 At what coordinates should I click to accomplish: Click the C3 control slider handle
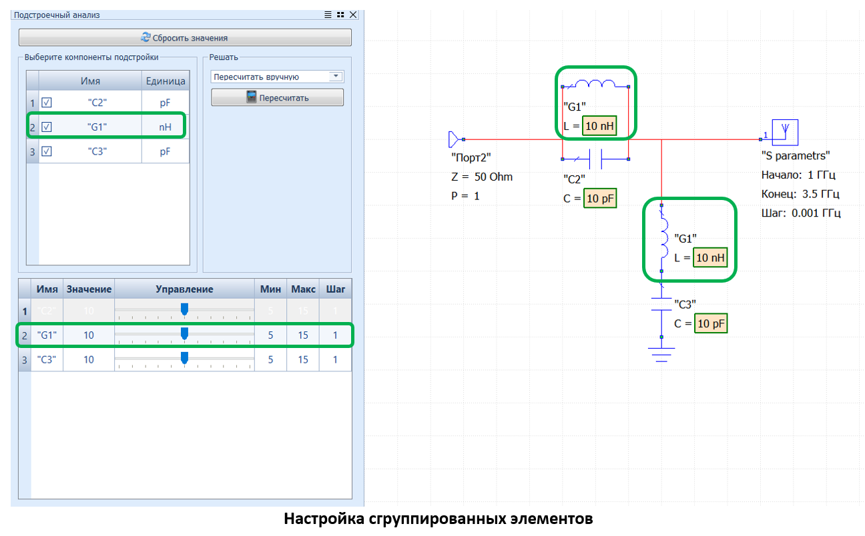coord(185,358)
